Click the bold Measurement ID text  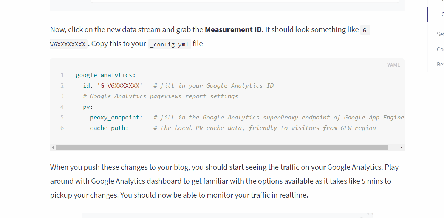pos(233,29)
